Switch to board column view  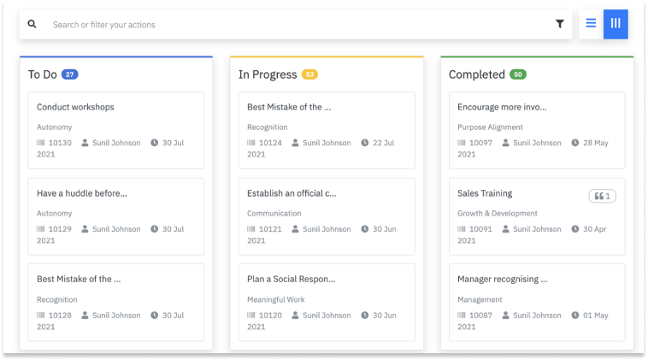(x=616, y=24)
